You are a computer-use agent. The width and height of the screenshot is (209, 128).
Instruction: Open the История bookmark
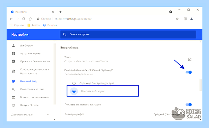[50, 25]
